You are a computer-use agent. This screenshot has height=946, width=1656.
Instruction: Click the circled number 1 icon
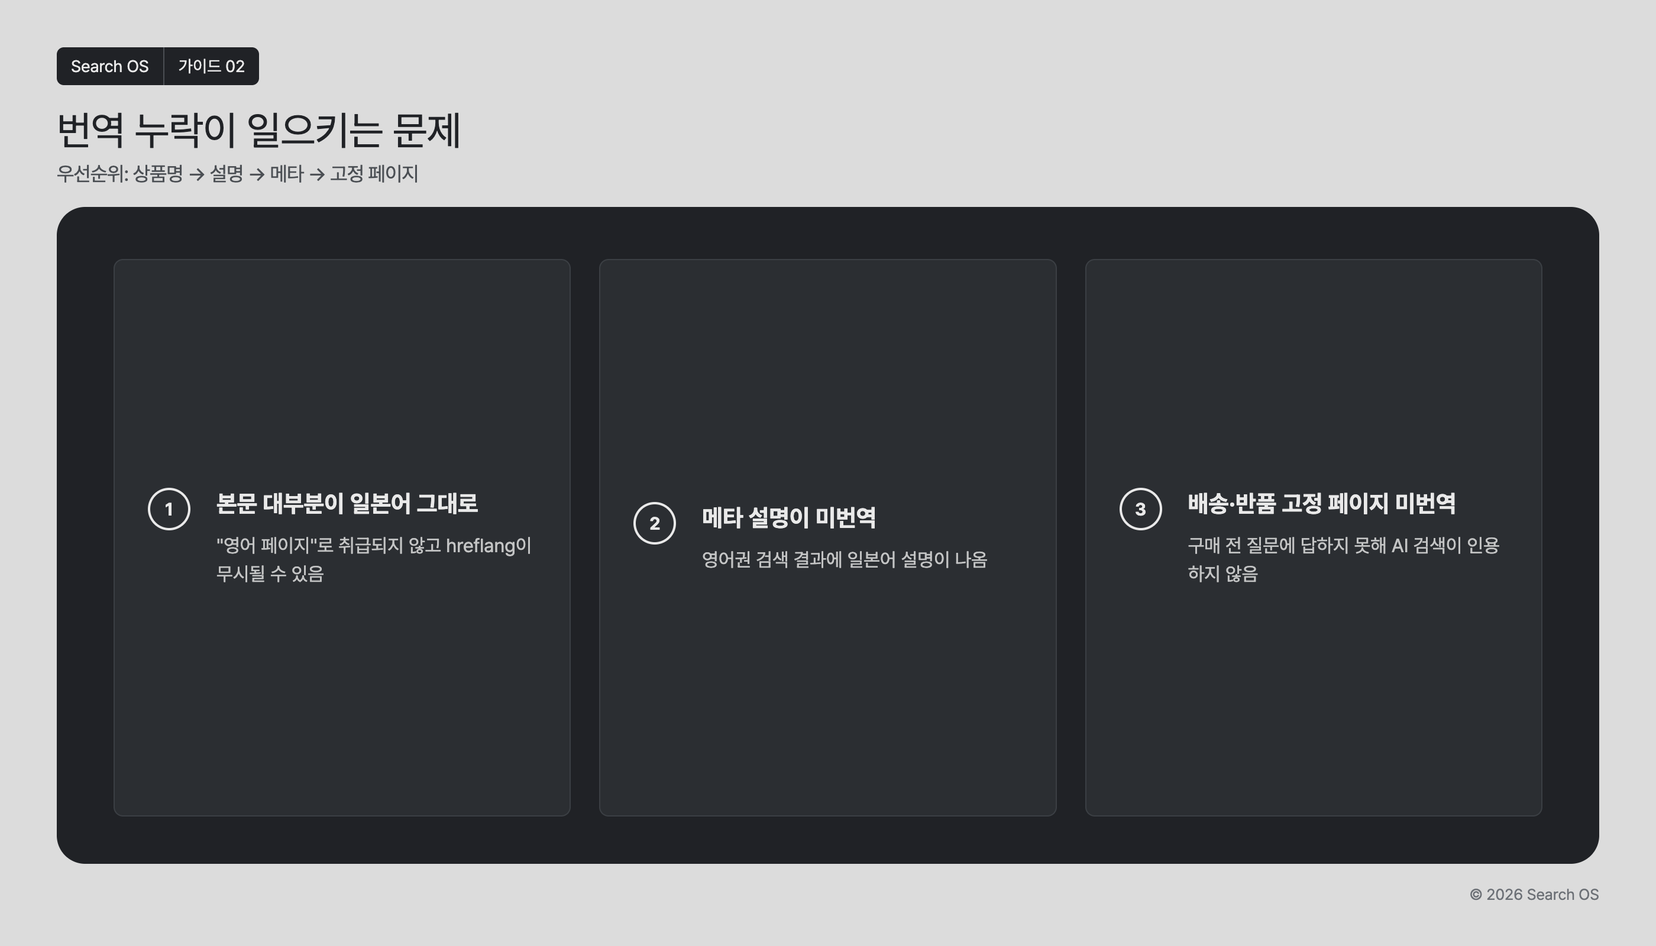tap(169, 508)
